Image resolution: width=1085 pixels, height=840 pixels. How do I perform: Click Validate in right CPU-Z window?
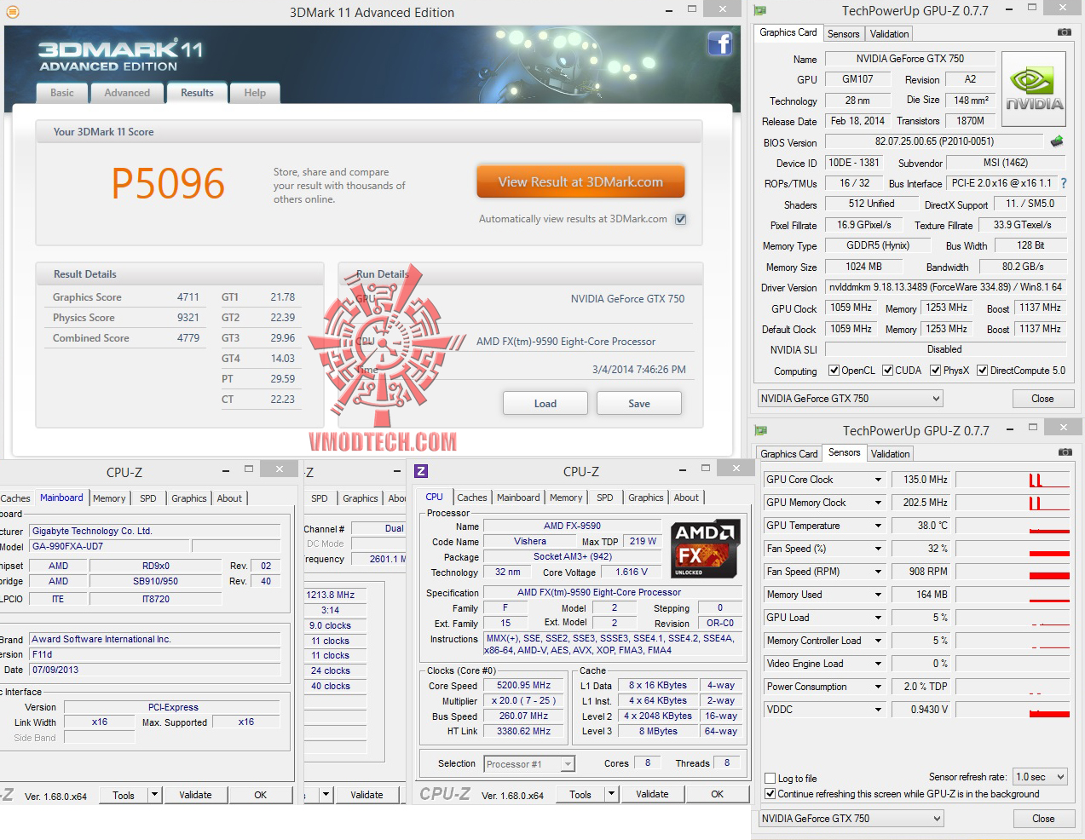pyautogui.click(x=652, y=794)
